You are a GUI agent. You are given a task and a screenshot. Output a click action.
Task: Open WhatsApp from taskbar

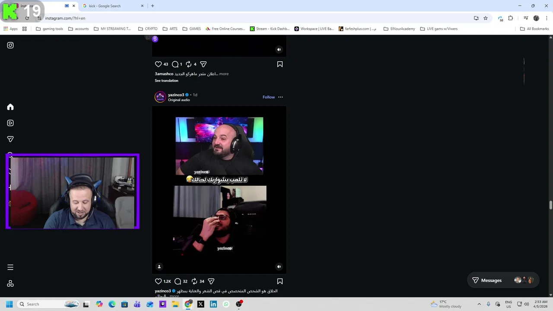tap(226, 304)
